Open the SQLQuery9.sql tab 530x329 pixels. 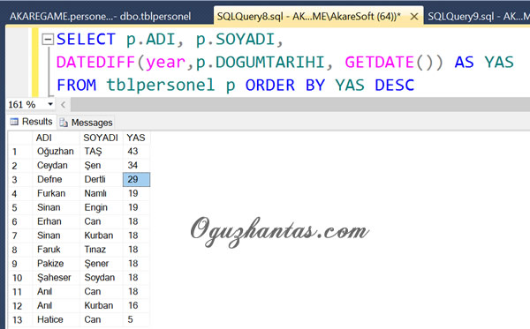(x=478, y=16)
